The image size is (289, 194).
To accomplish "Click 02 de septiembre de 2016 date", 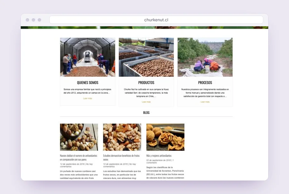I will [x=159, y=160].
